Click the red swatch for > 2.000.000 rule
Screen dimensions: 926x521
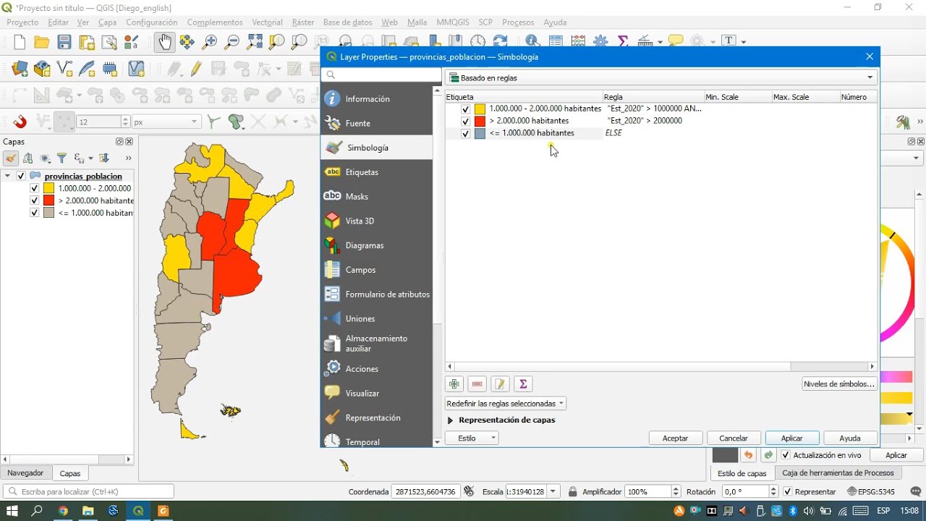point(480,122)
